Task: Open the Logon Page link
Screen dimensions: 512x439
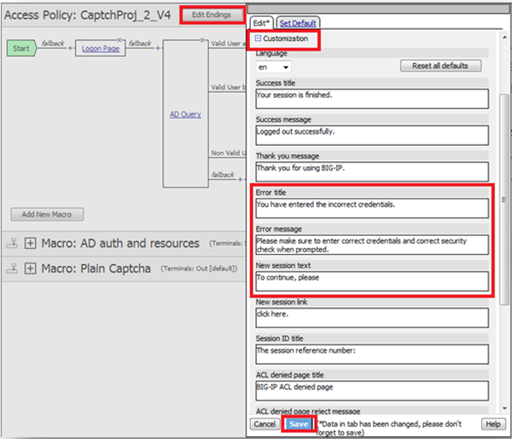Action: 100,49
